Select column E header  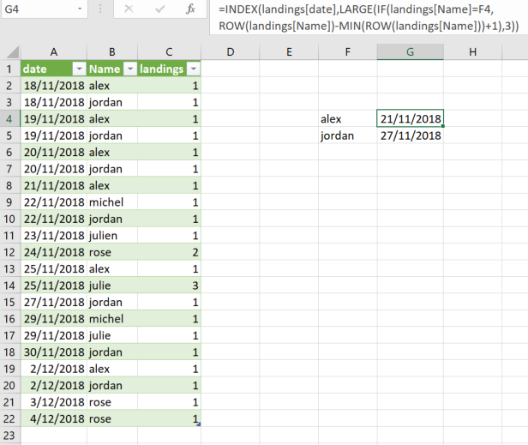[x=289, y=52]
